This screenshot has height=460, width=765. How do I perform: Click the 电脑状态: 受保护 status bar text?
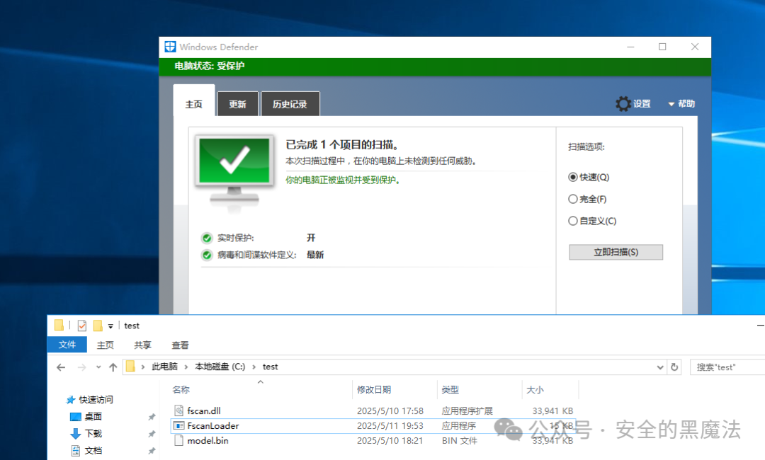209,66
